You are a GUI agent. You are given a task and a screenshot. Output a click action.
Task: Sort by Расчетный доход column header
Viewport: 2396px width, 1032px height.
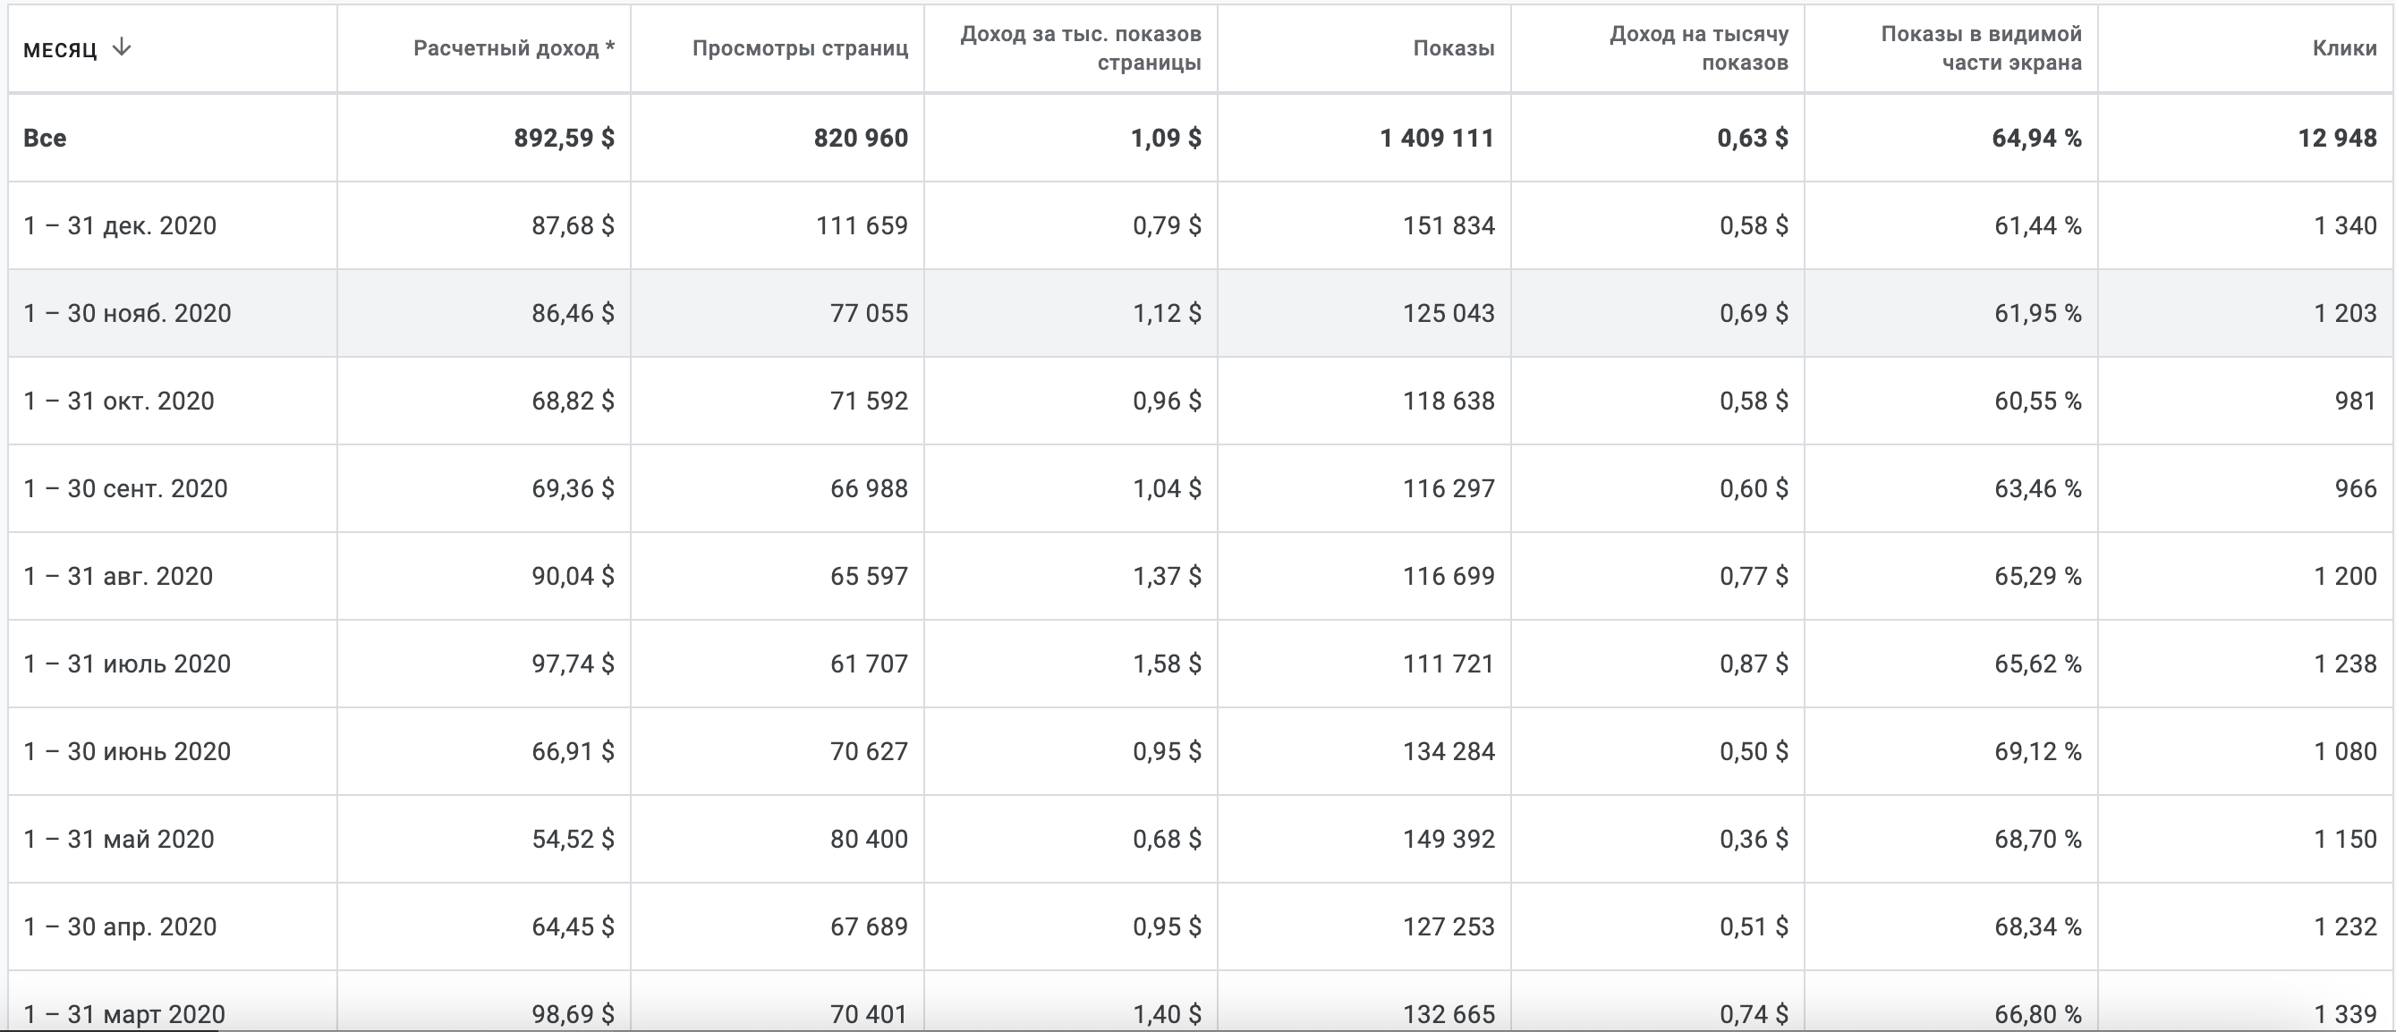pos(514,48)
